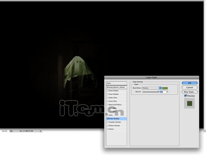206x155 pixels.
Task: Enable Gradient Overlay style
Action: pyautogui.click(x=108, y=122)
